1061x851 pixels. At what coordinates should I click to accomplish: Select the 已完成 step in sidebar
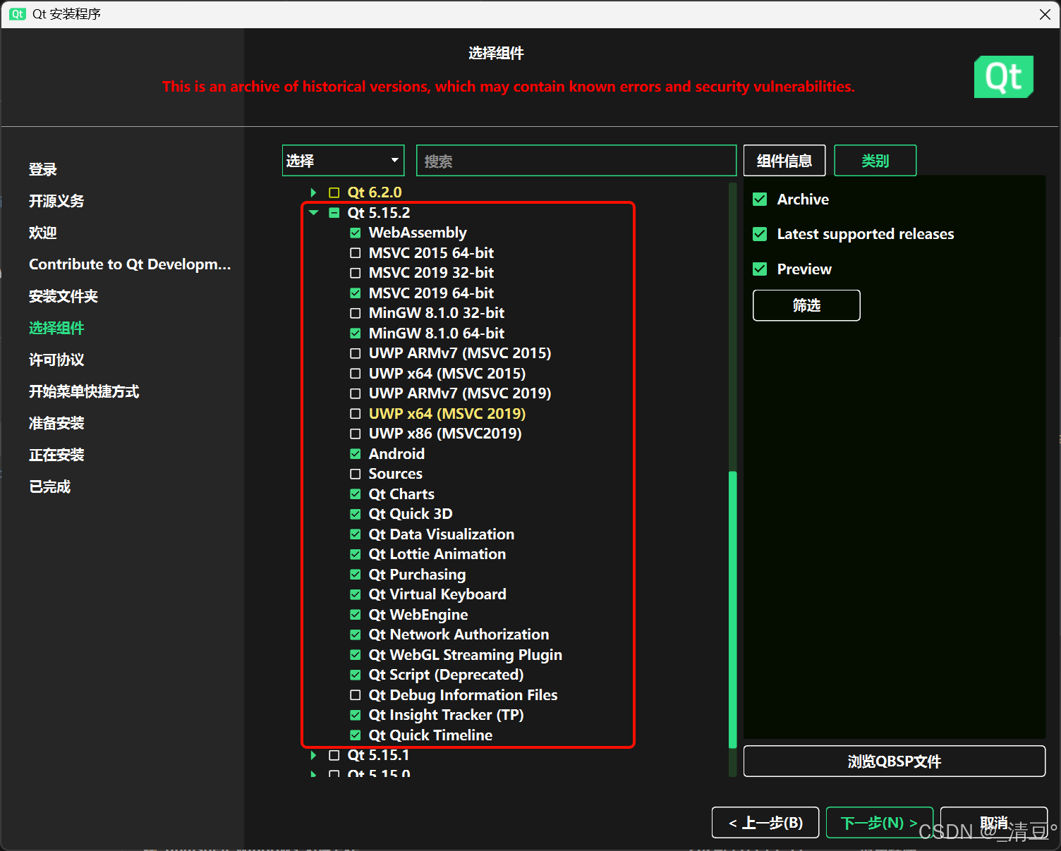(x=50, y=486)
